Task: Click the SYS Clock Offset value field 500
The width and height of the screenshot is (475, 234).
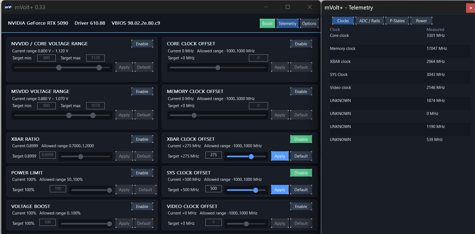Action: (214, 188)
